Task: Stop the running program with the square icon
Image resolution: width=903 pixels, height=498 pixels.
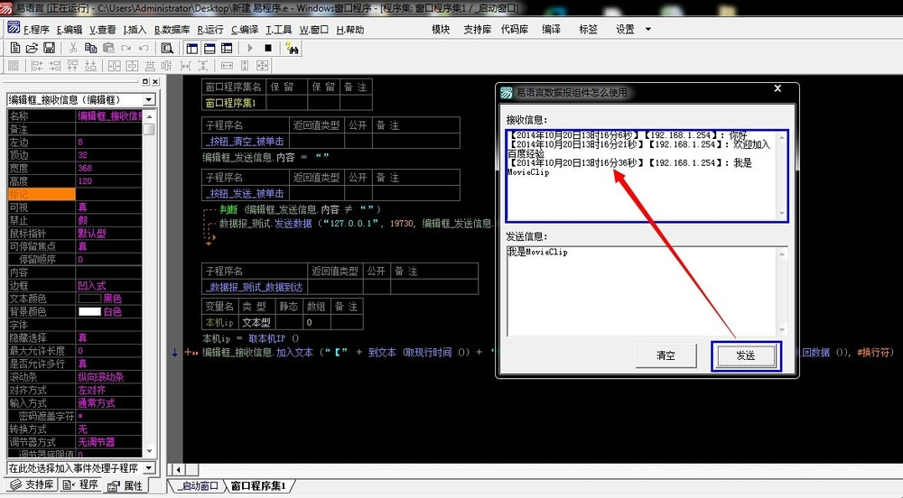Action: pos(268,49)
